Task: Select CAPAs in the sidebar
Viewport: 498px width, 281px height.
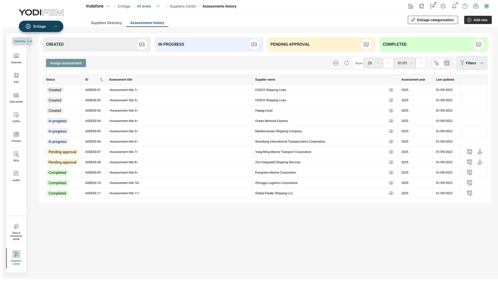Action: pos(16,117)
